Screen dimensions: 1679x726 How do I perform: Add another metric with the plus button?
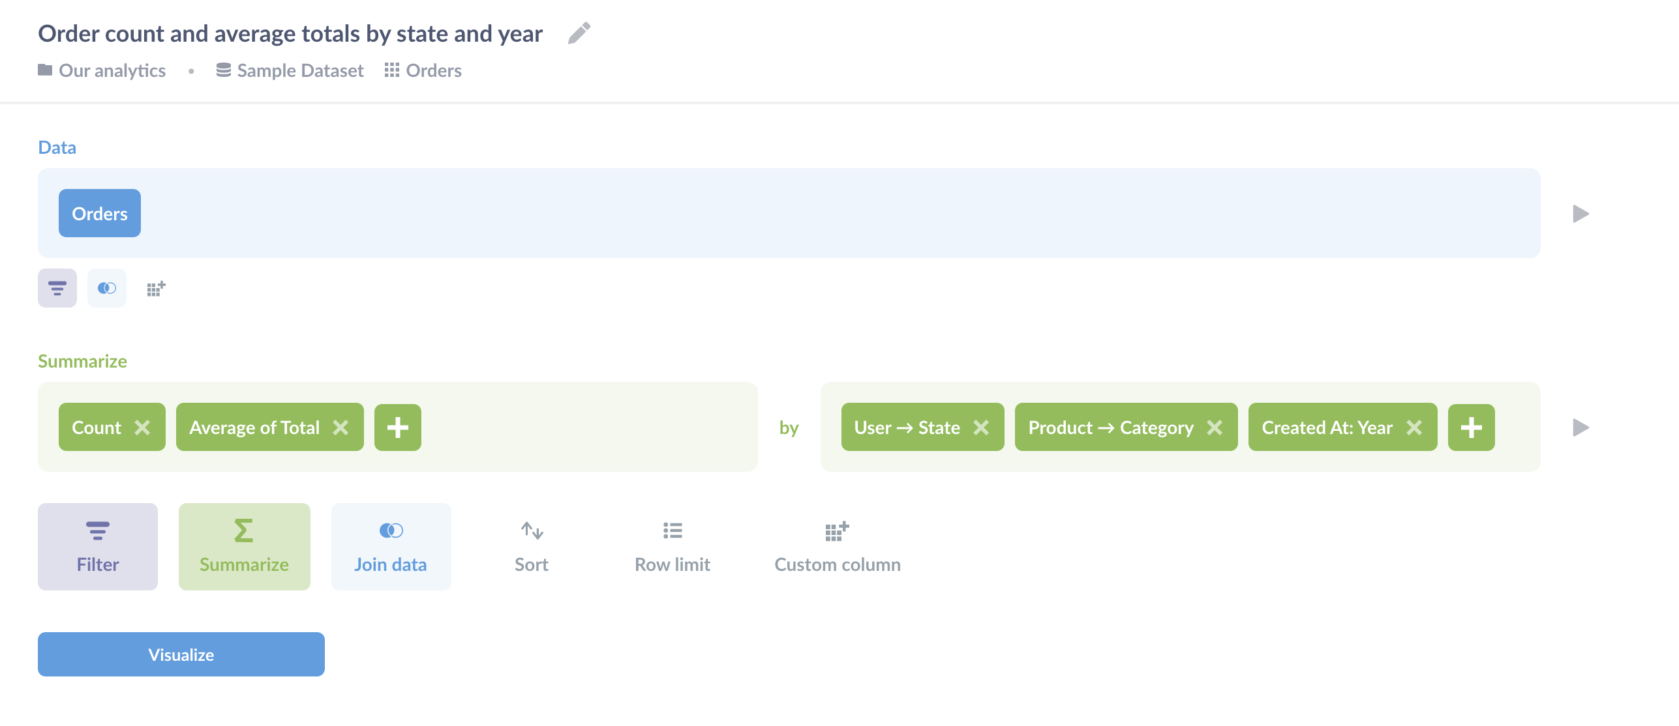398,428
